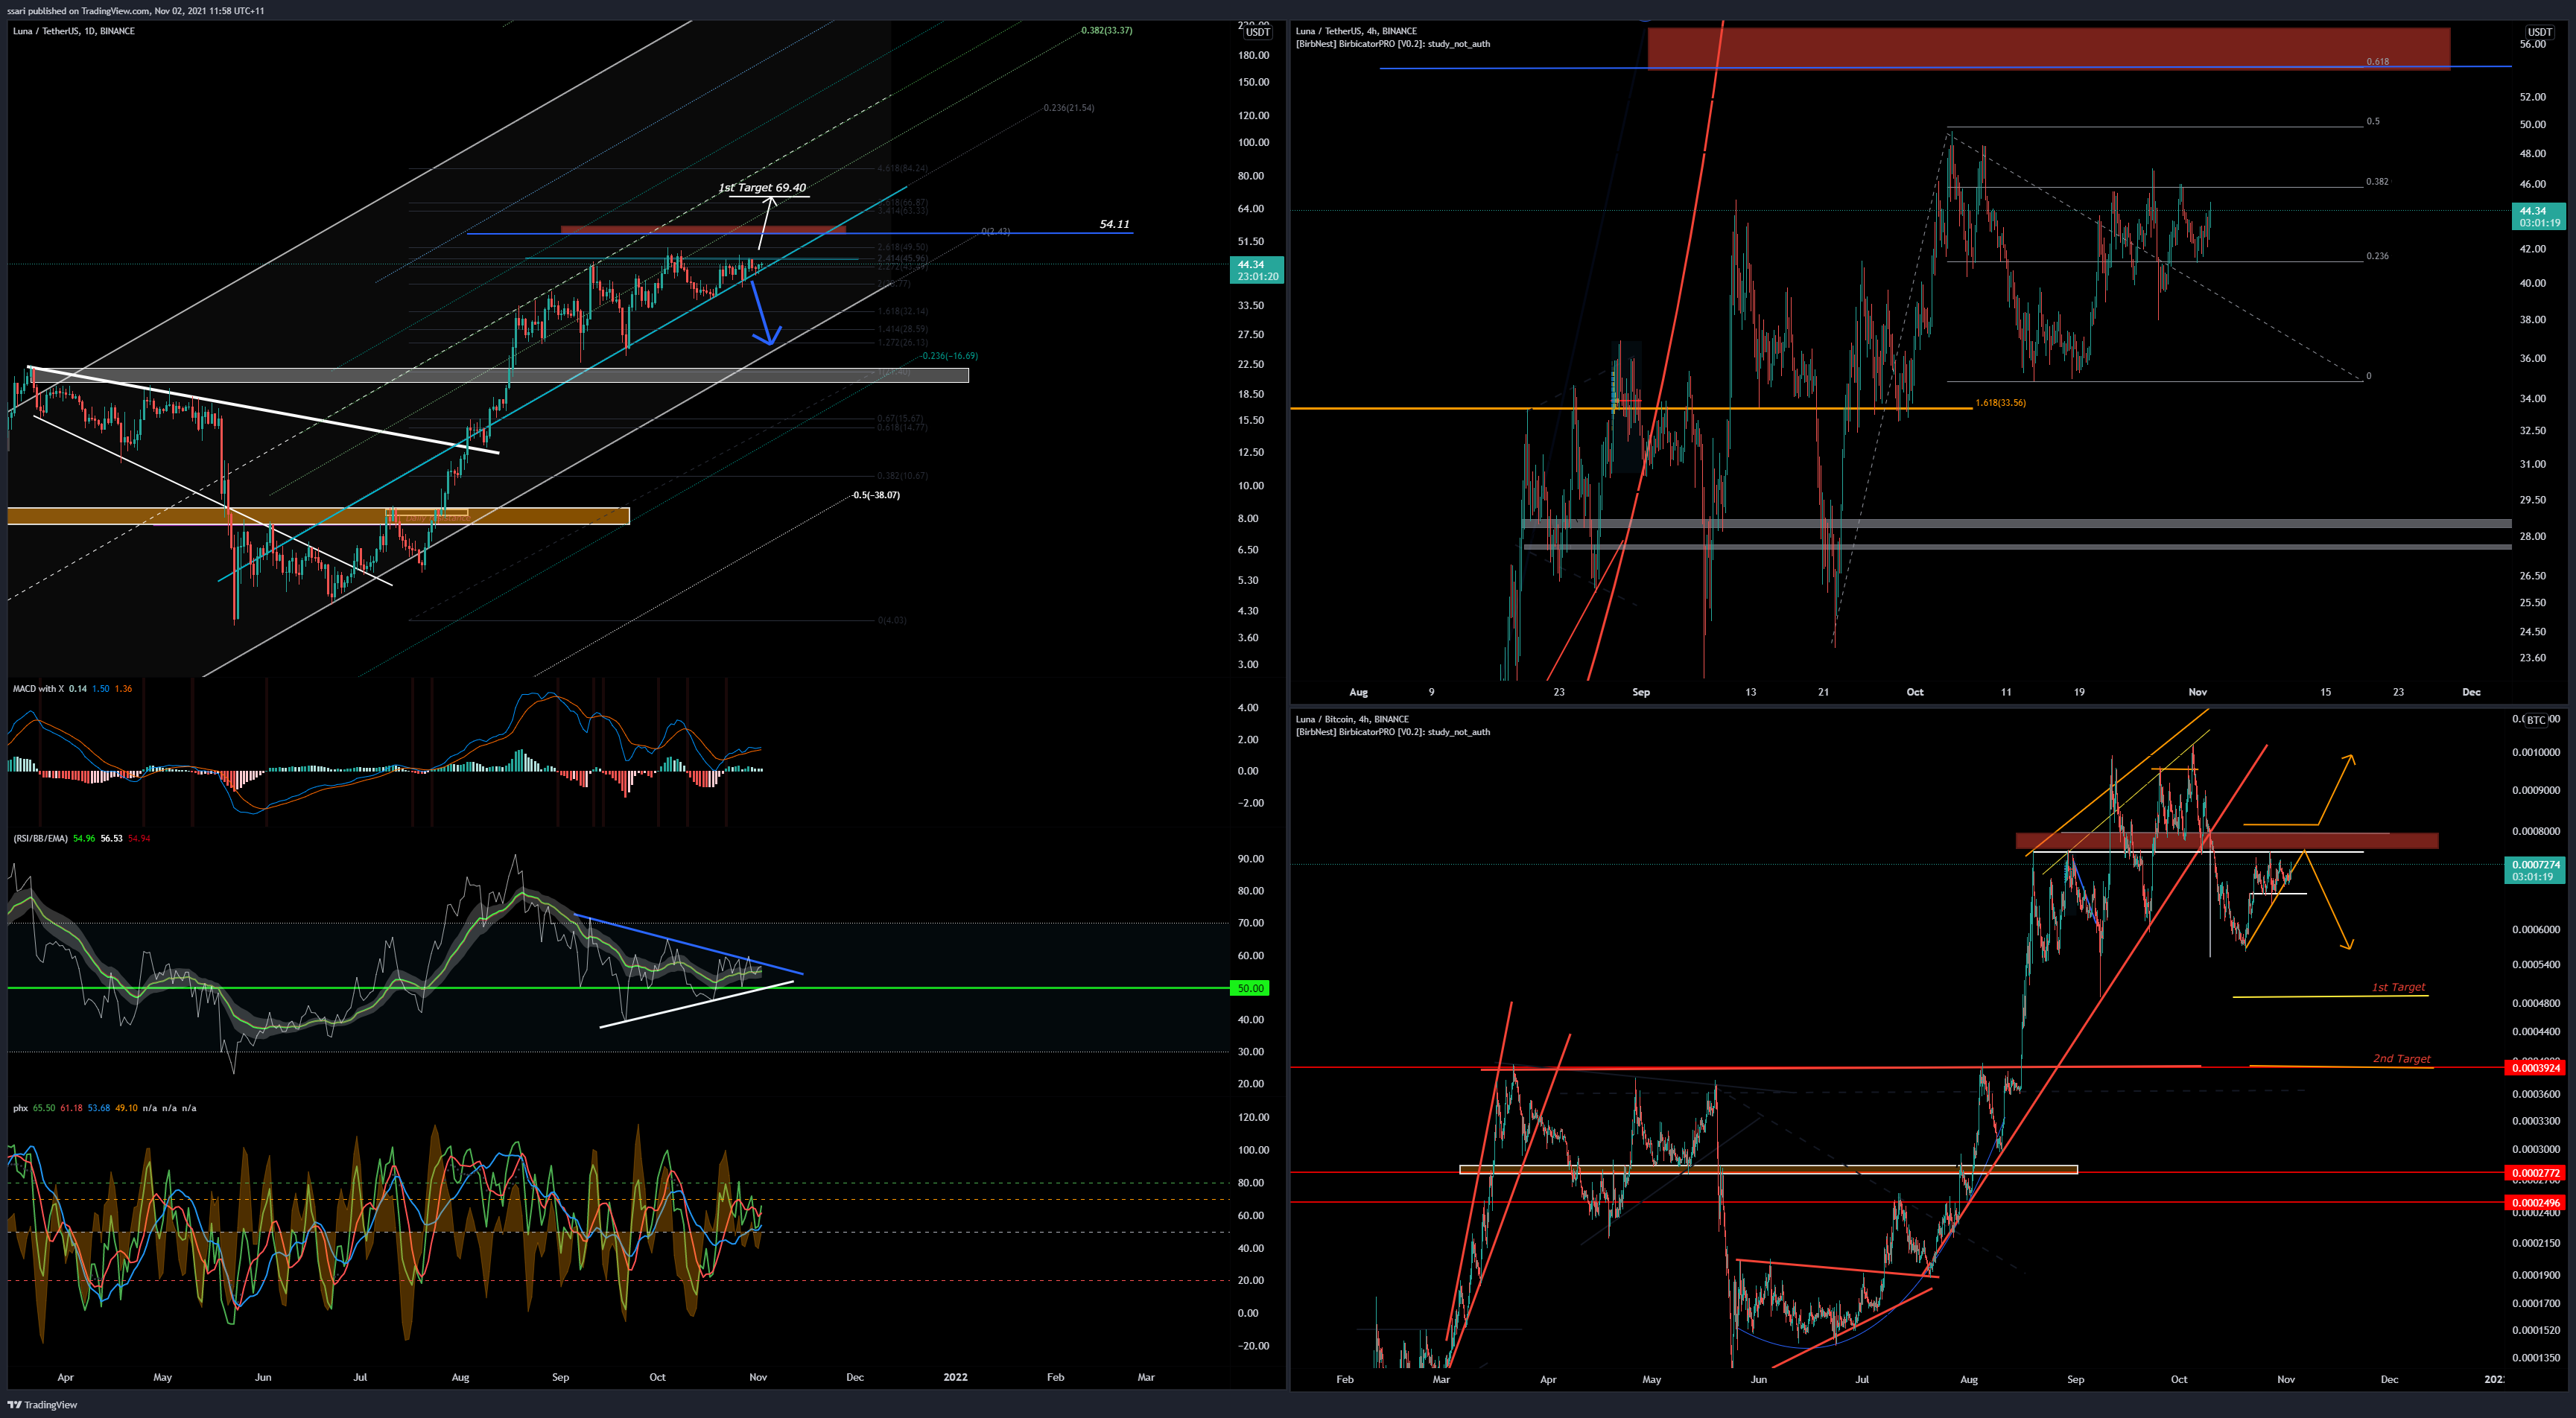Click 'Sep' on the 4h TetherUS chart time axis
Viewport: 2576px width, 1418px height.
click(1641, 692)
